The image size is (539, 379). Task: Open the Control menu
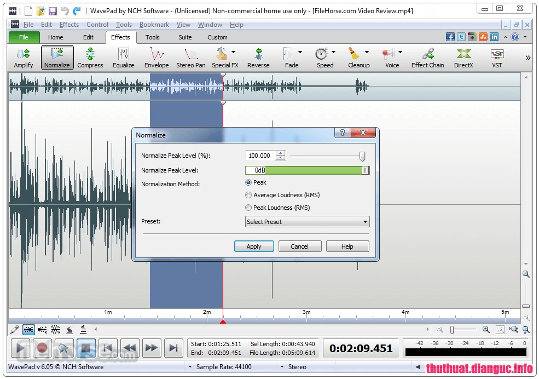[x=97, y=25]
